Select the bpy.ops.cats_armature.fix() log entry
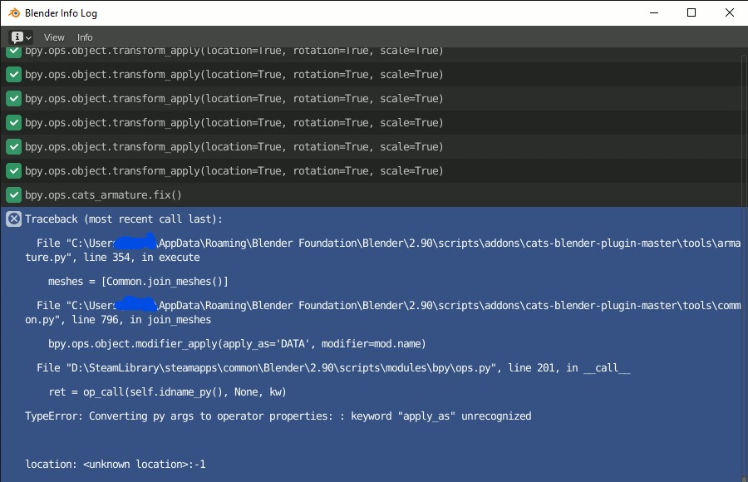This screenshot has height=482, width=748. pos(372,194)
